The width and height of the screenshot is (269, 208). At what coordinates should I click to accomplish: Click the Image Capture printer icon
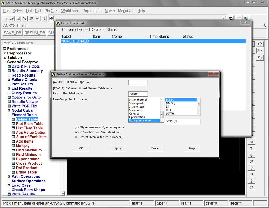click(x=31, y=18)
